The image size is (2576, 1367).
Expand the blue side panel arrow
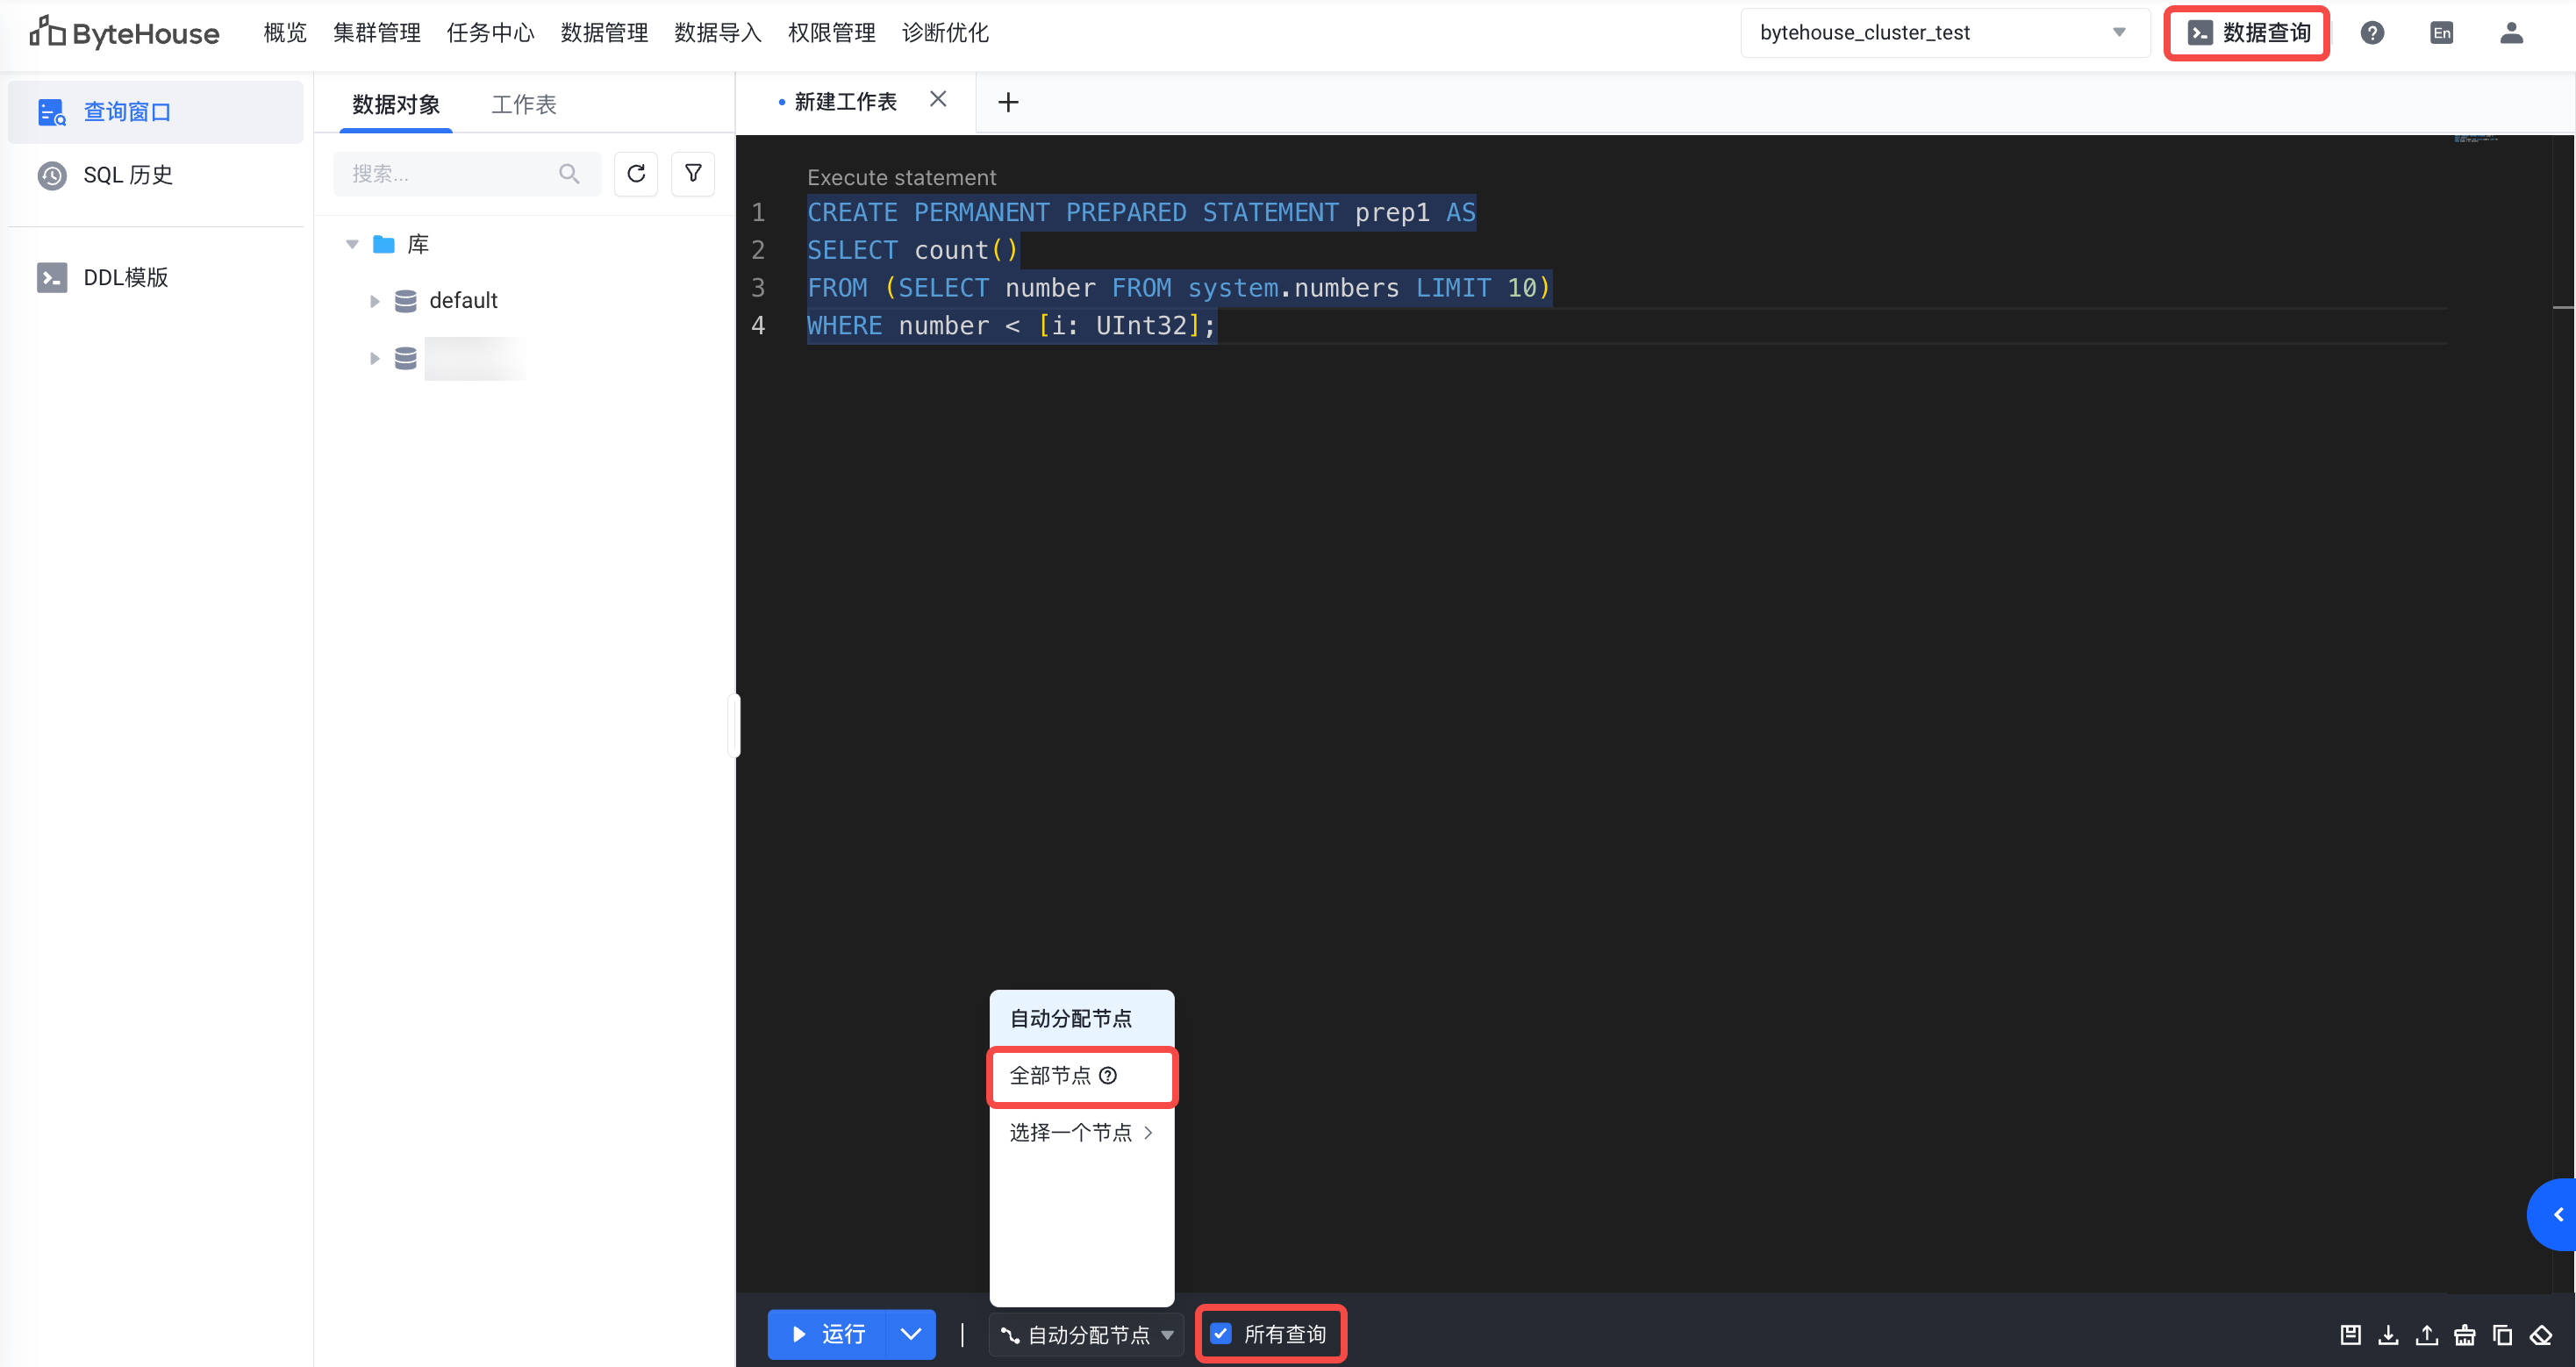point(2557,1214)
